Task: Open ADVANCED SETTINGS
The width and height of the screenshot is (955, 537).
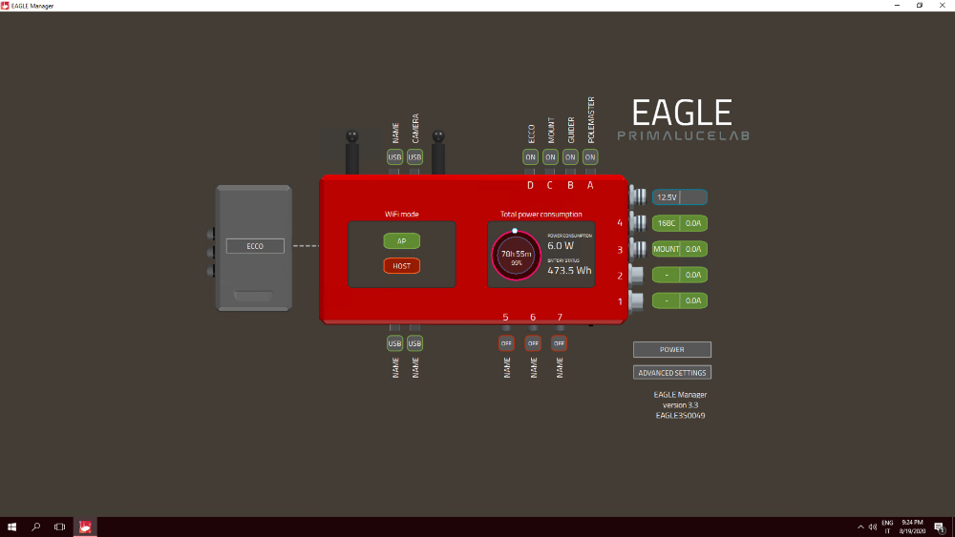Action: click(672, 373)
